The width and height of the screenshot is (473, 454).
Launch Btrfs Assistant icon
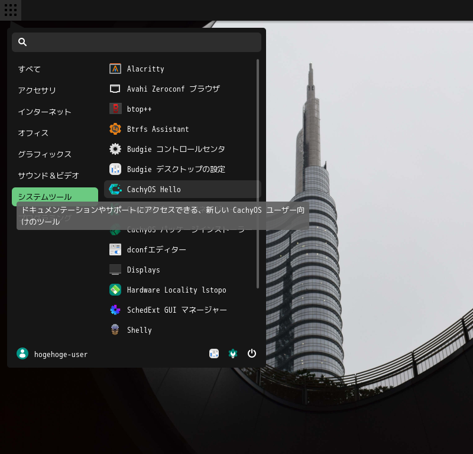tap(115, 129)
